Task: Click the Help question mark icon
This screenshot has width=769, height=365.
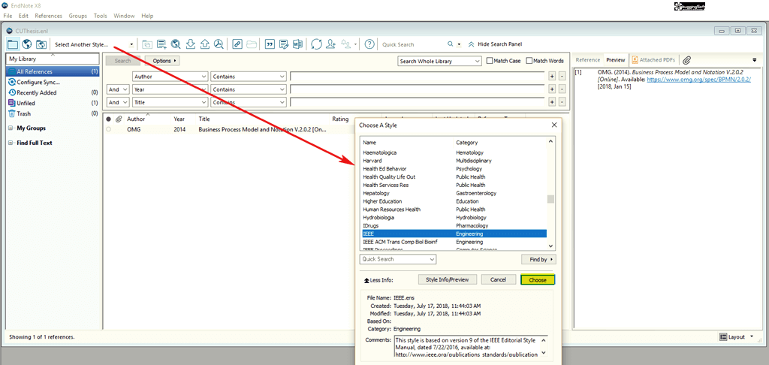Action: 370,44
